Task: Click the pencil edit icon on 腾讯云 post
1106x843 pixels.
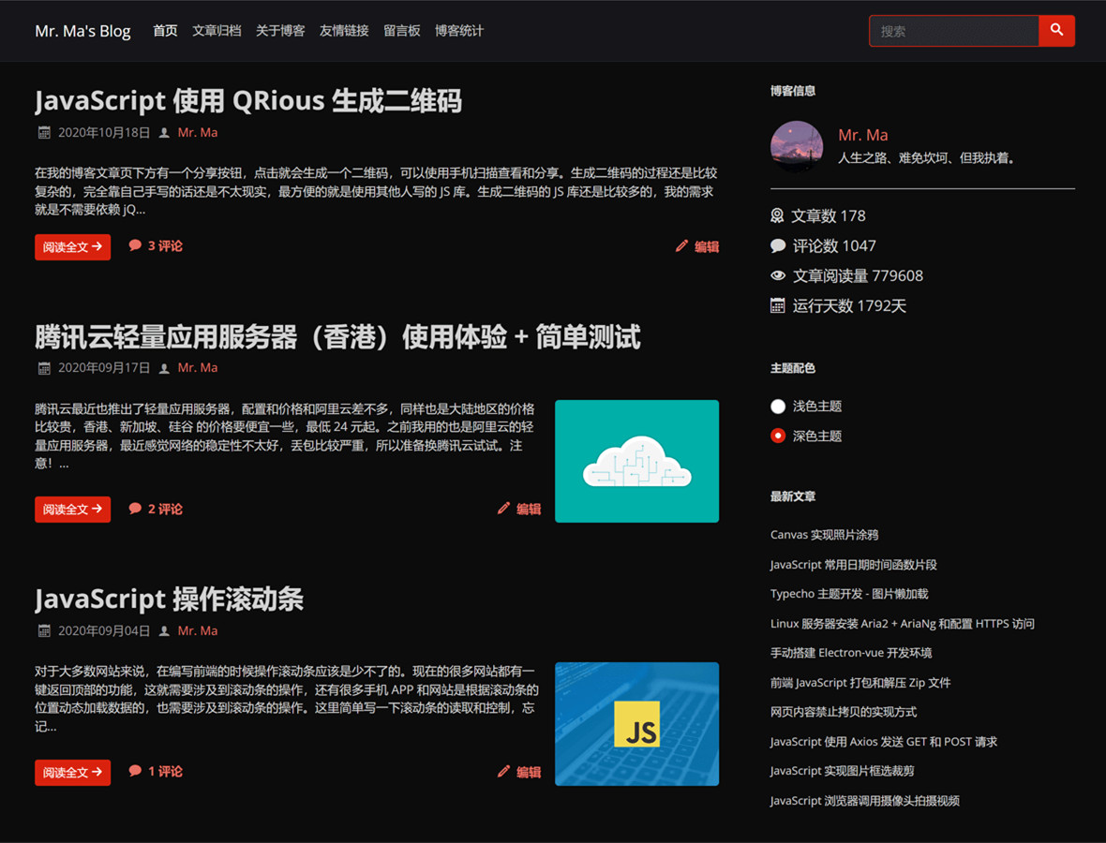Action: click(503, 509)
